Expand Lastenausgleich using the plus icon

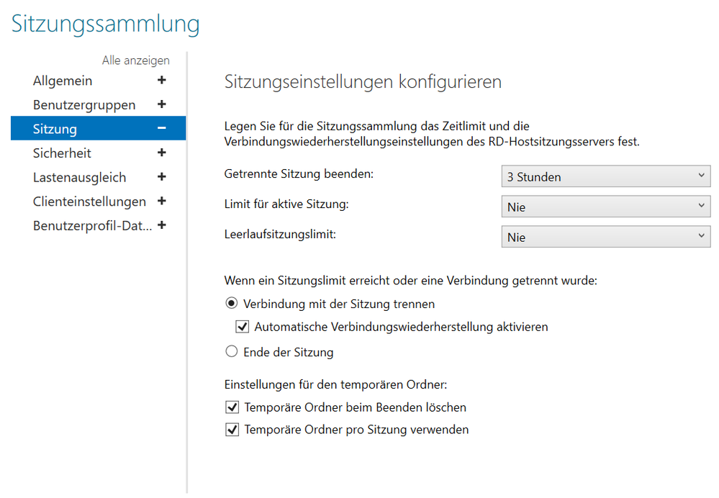pos(161,177)
